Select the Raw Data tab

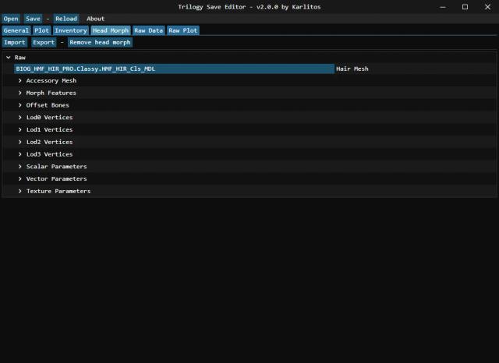148,30
